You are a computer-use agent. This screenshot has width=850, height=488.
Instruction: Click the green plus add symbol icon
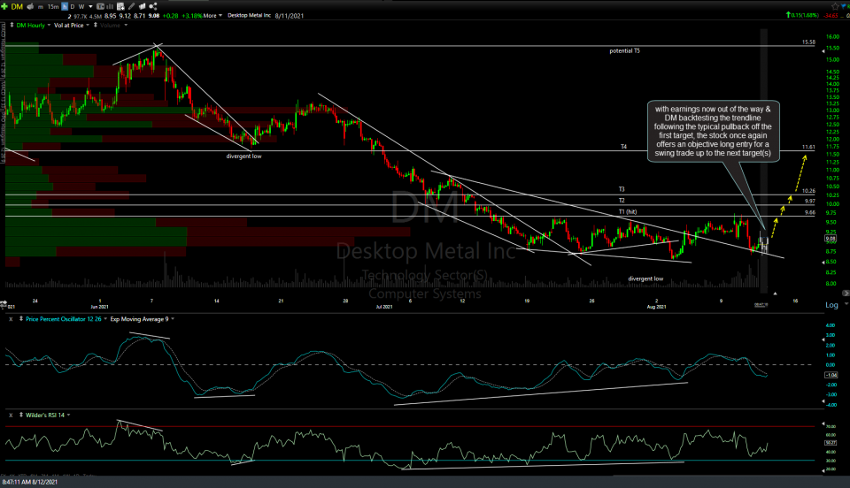(6, 5)
